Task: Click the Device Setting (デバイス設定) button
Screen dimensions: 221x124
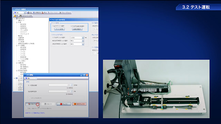Action: pyautogui.click(x=60, y=29)
